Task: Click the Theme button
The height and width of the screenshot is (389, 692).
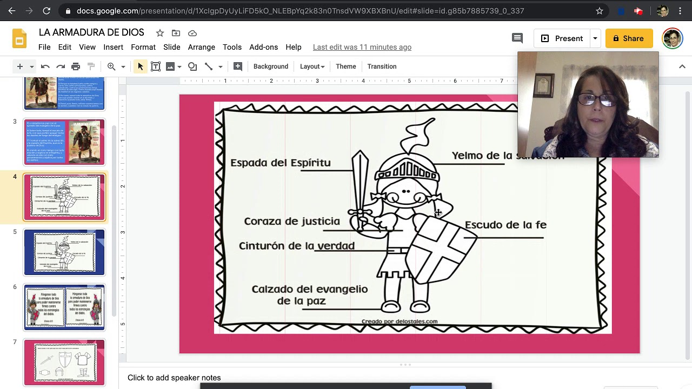Action: coord(346,66)
